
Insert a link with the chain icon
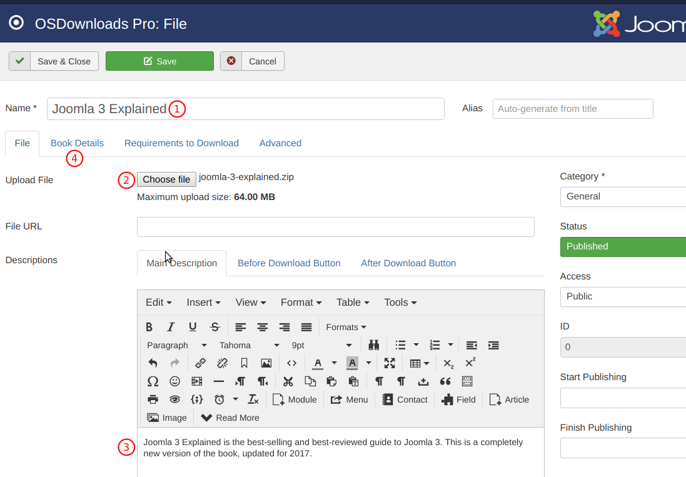[x=200, y=363]
